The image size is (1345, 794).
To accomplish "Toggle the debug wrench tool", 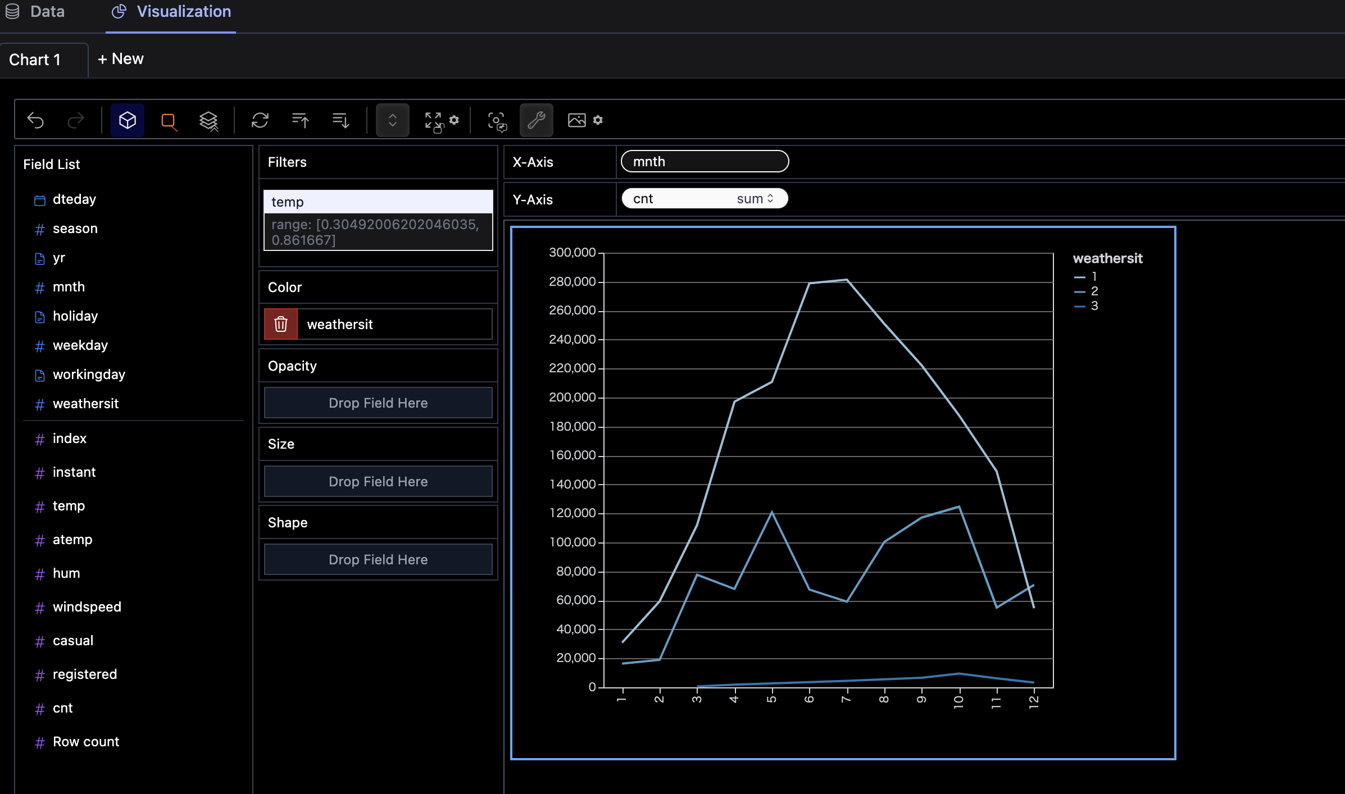I will 536,120.
